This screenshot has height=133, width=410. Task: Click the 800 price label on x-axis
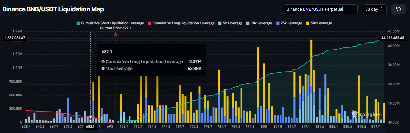[x=264, y=127]
